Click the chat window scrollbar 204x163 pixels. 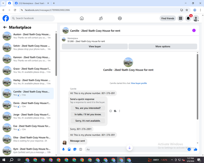[x=197, y=87]
